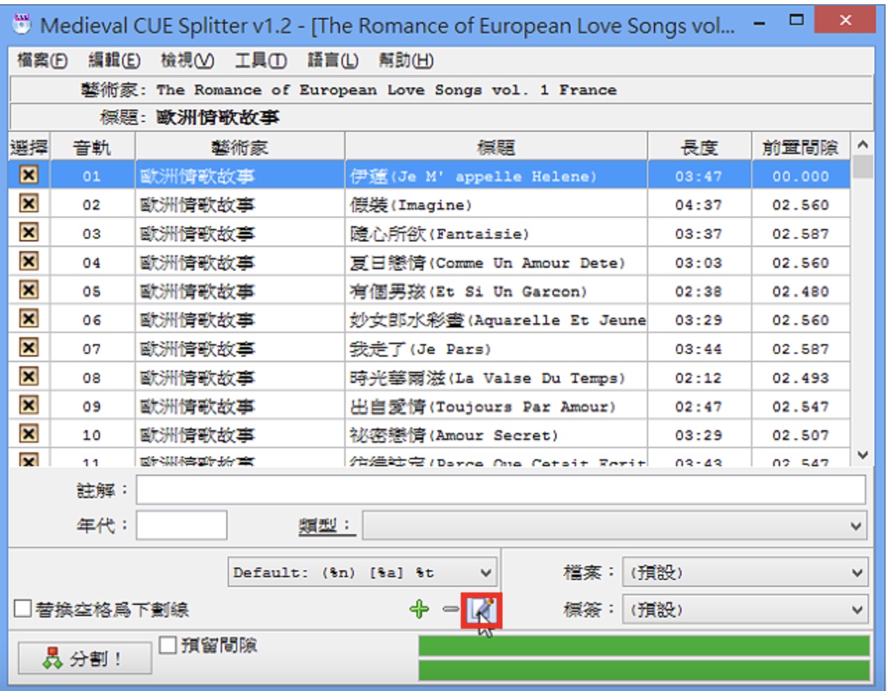Select highlighted track 伊蓮(Je M' appelle Helene)
The width and height of the screenshot is (887, 691).
tap(473, 176)
